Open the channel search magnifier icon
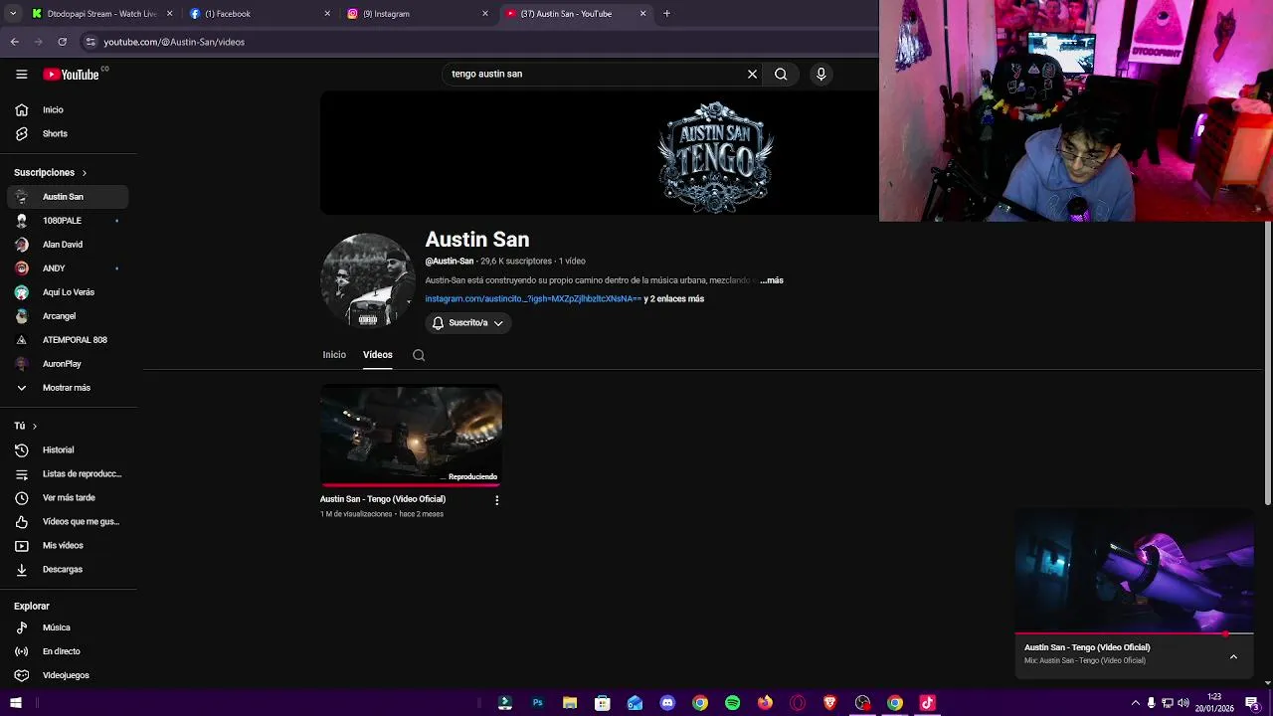 (x=419, y=355)
